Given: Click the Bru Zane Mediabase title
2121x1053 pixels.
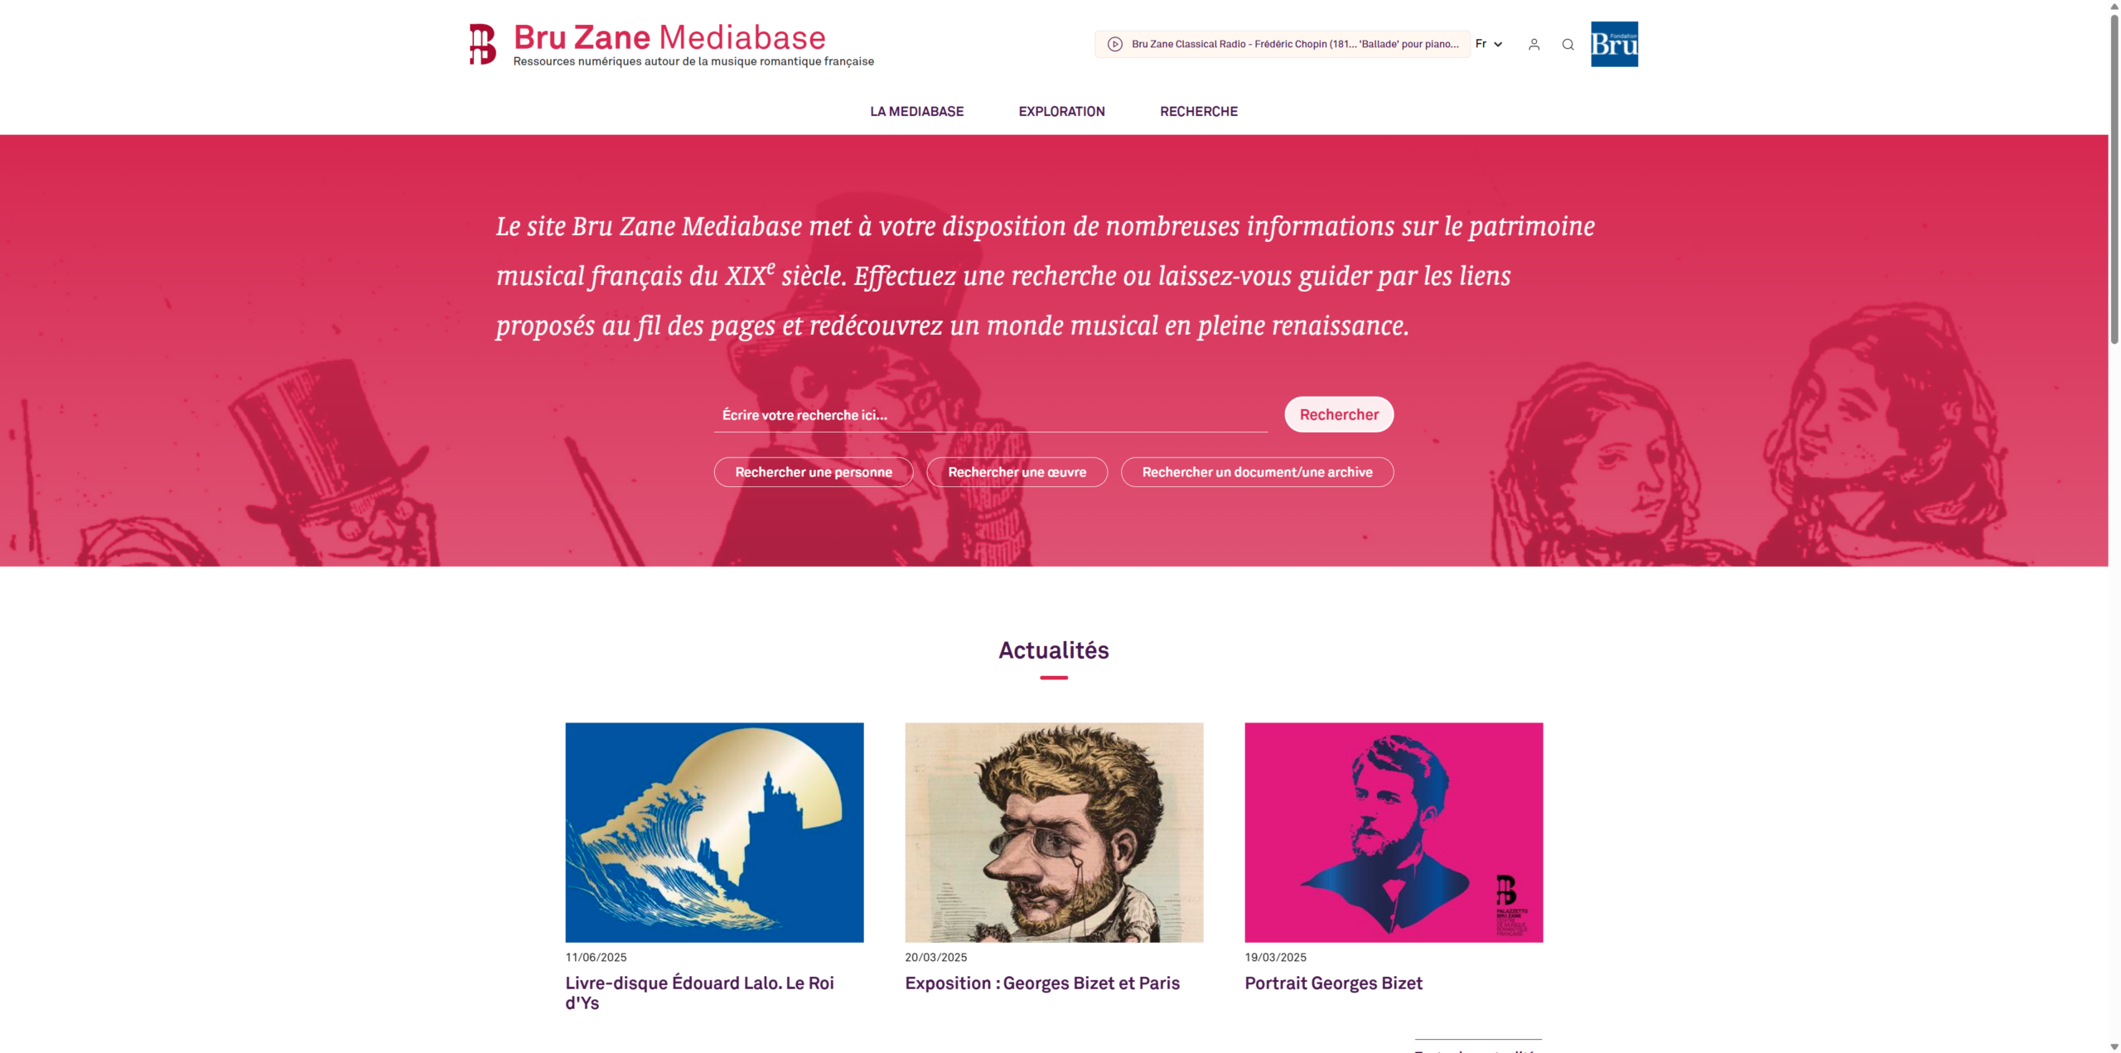Looking at the screenshot, I should (669, 37).
